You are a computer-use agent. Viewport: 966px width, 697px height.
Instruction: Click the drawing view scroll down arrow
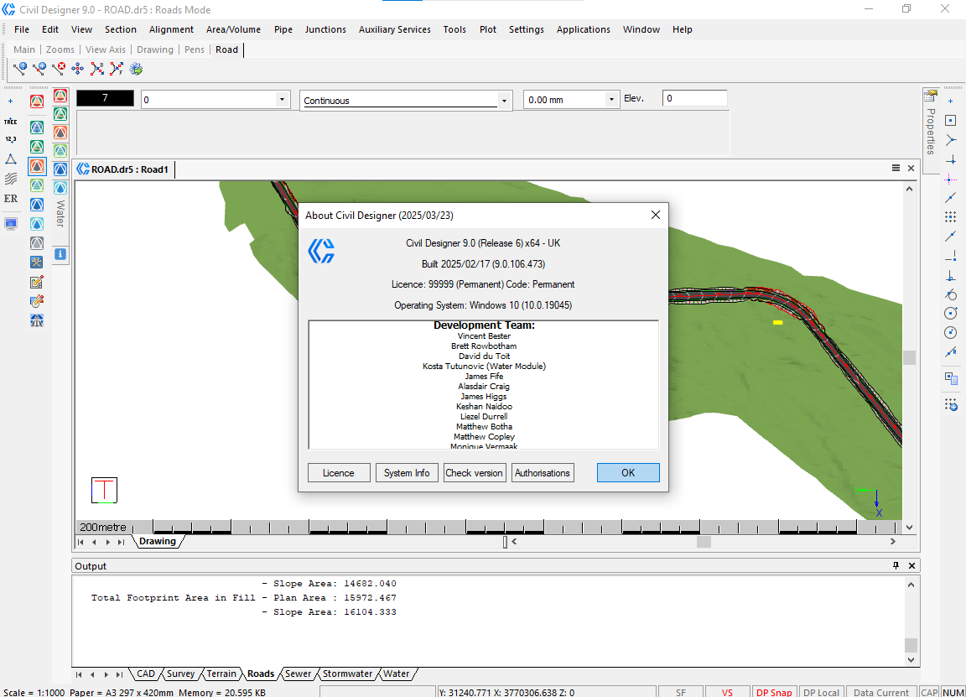pyautogui.click(x=909, y=528)
